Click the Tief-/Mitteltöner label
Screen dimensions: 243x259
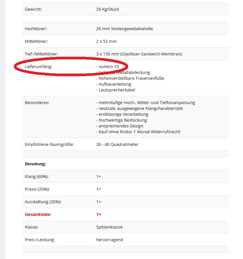tap(41, 54)
